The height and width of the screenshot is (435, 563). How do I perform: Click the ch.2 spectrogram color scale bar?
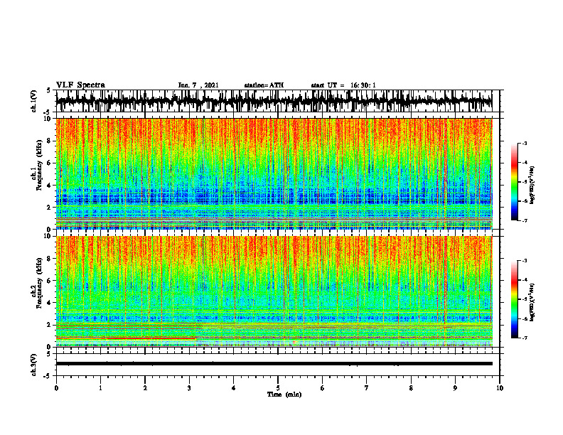[x=514, y=299]
